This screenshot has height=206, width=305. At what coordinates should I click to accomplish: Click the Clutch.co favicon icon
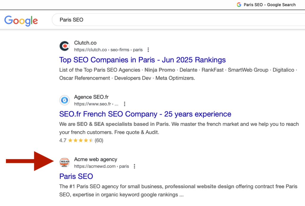tap(65, 46)
